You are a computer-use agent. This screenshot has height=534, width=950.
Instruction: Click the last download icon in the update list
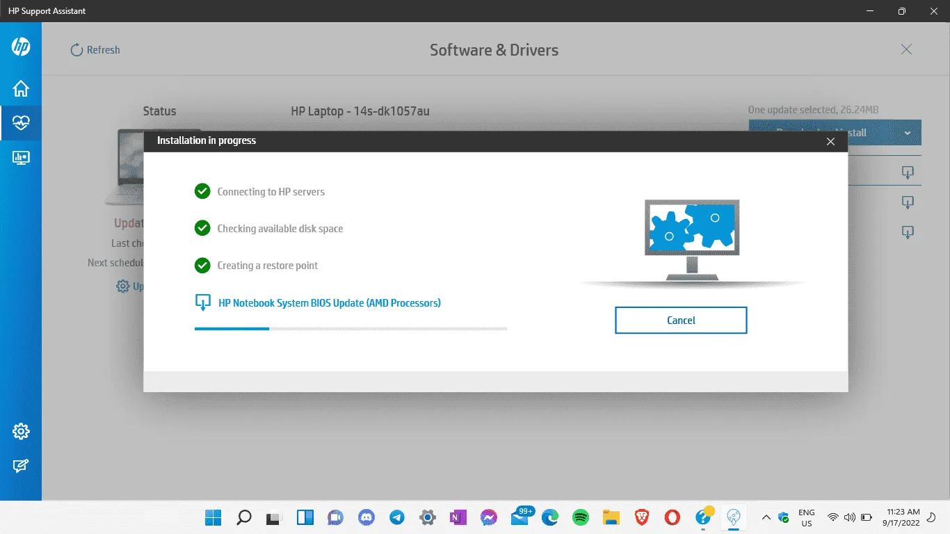tap(908, 232)
